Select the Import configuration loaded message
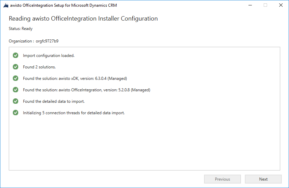Image resolution: width=289 pixels, height=188 pixels. coord(49,56)
